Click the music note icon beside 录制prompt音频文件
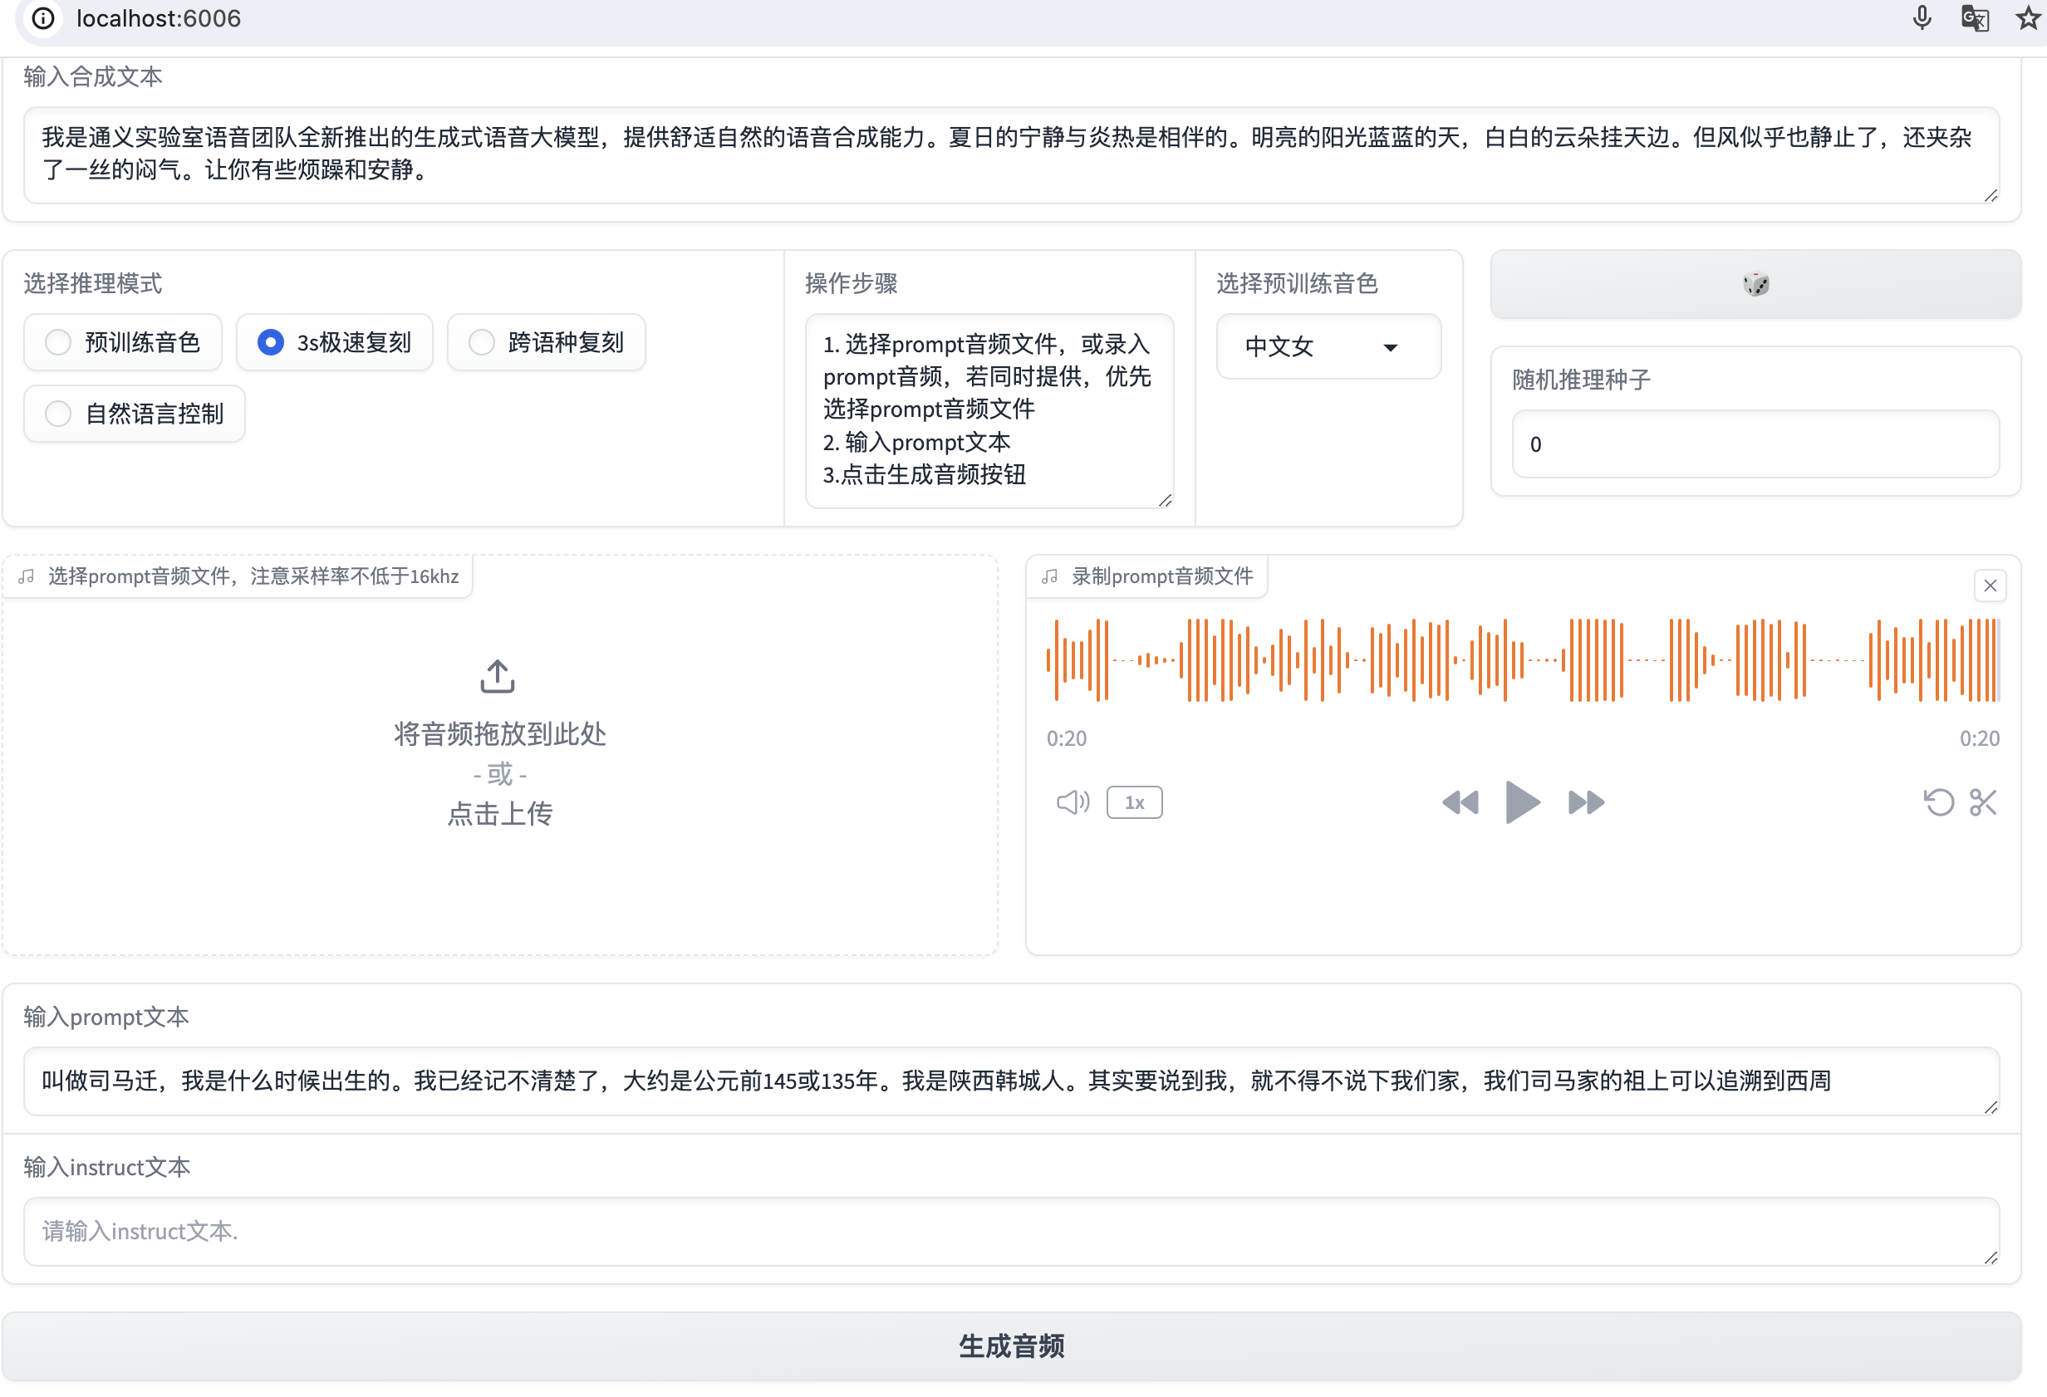The width and height of the screenshot is (2047, 1397). click(1050, 576)
